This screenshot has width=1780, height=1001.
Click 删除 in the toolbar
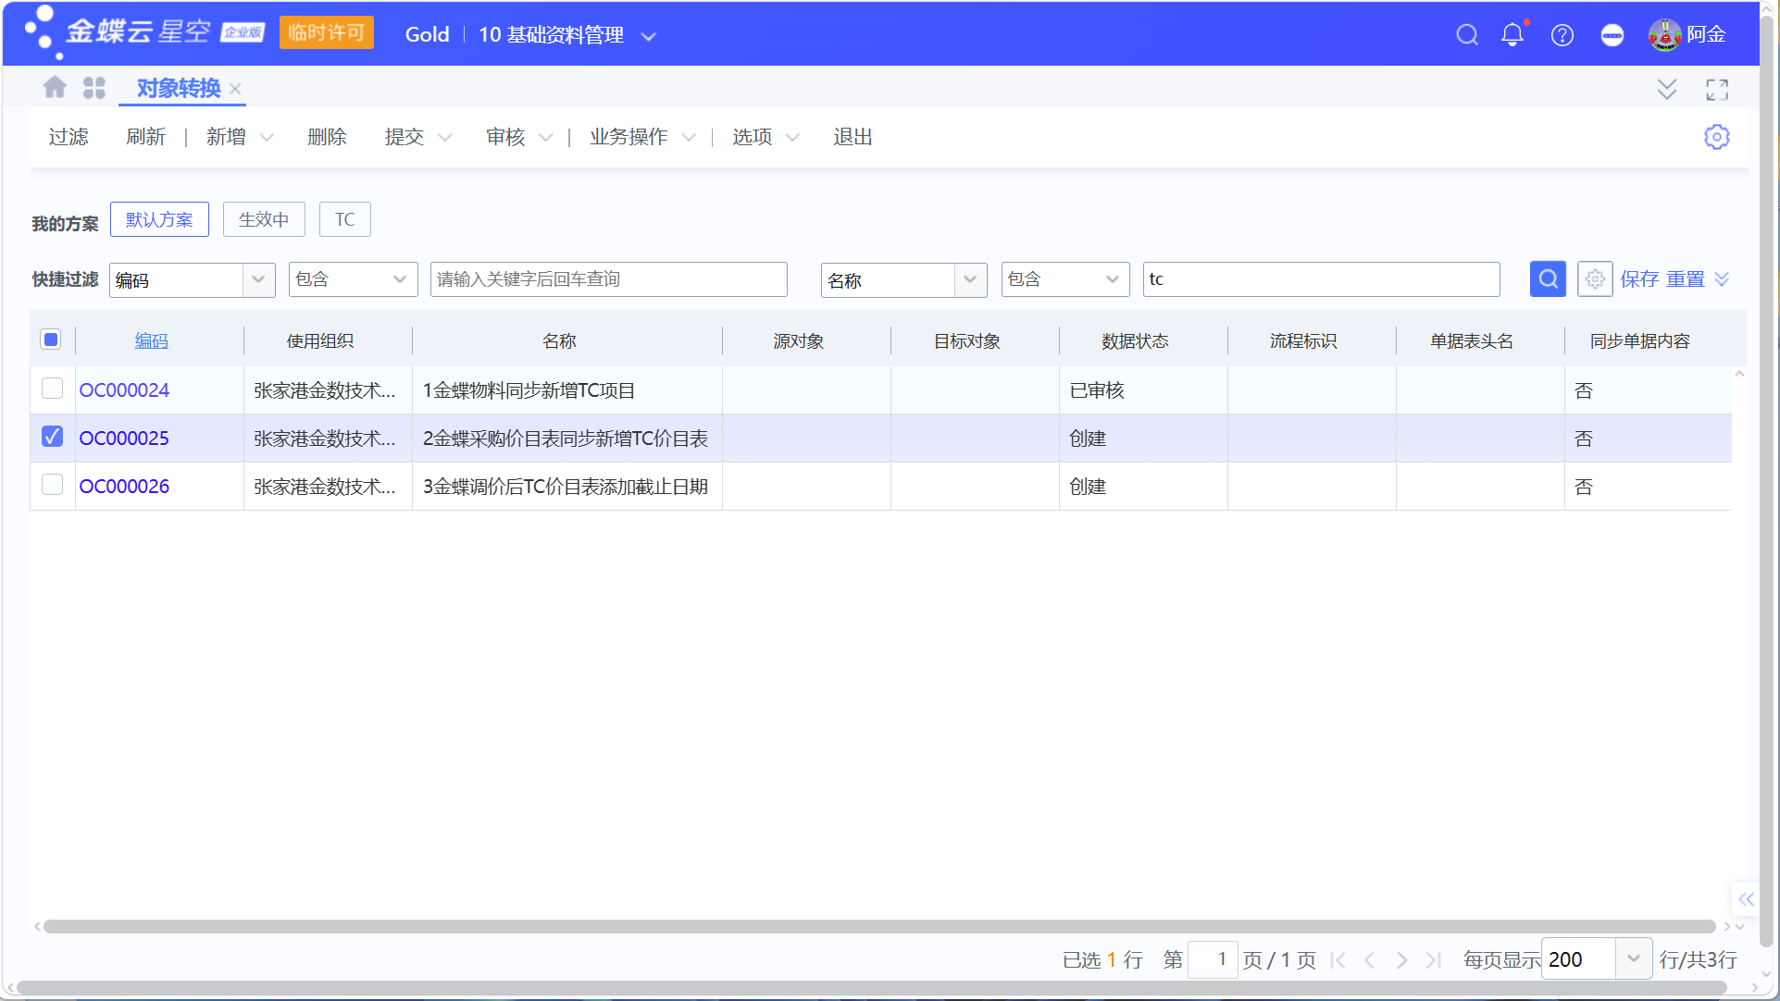[327, 137]
